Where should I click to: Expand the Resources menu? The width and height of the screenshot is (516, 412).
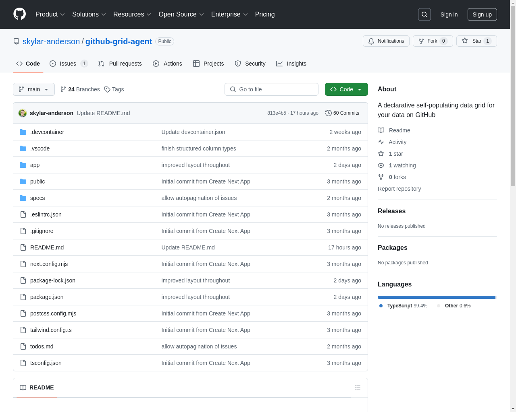click(132, 14)
